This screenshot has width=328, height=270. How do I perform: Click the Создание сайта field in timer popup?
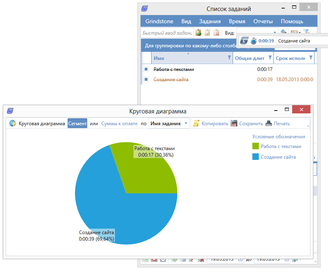302,41
